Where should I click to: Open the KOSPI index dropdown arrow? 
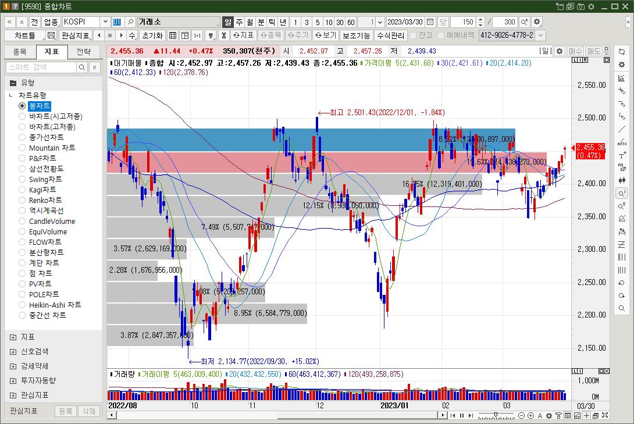click(x=105, y=22)
